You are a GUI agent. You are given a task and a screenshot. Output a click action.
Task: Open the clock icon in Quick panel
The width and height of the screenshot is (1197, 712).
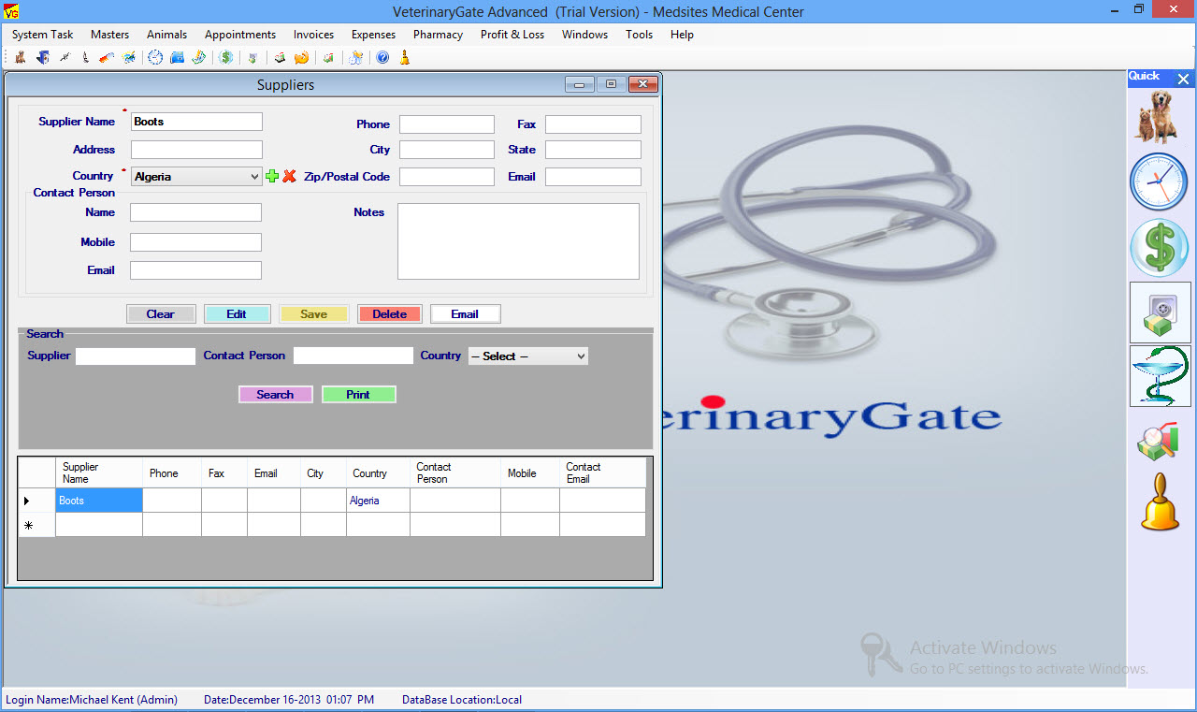click(x=1160, y=182)
